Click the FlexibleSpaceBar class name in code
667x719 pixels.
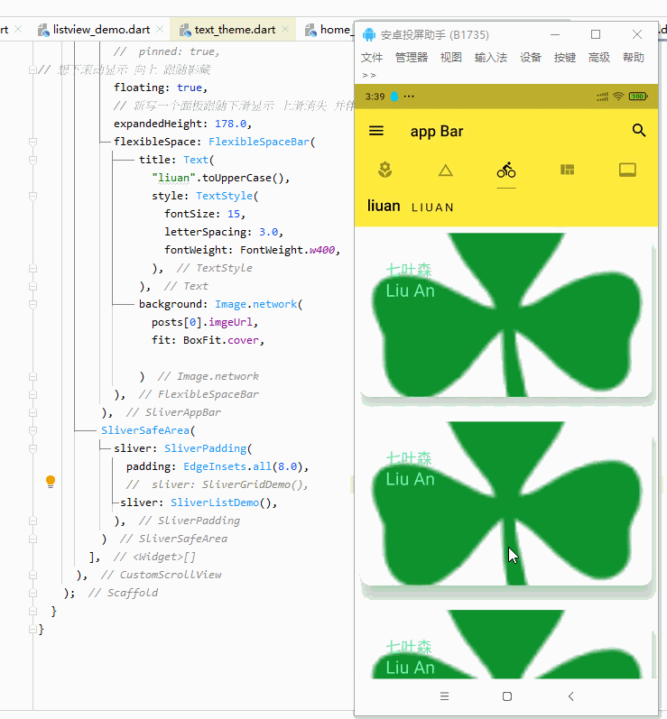259,142
